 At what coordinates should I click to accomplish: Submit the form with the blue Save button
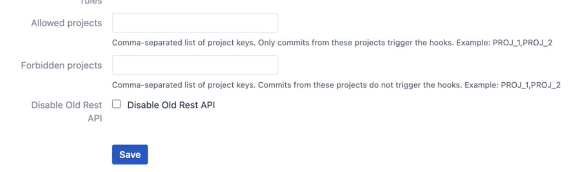(x=130, y=154)
